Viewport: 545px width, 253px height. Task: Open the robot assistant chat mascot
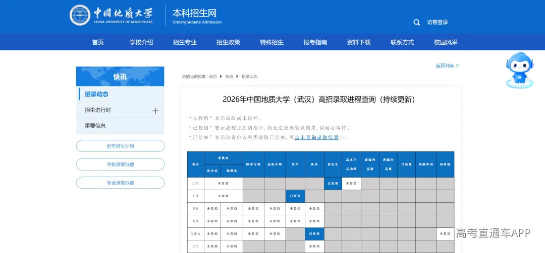(520, 70)
